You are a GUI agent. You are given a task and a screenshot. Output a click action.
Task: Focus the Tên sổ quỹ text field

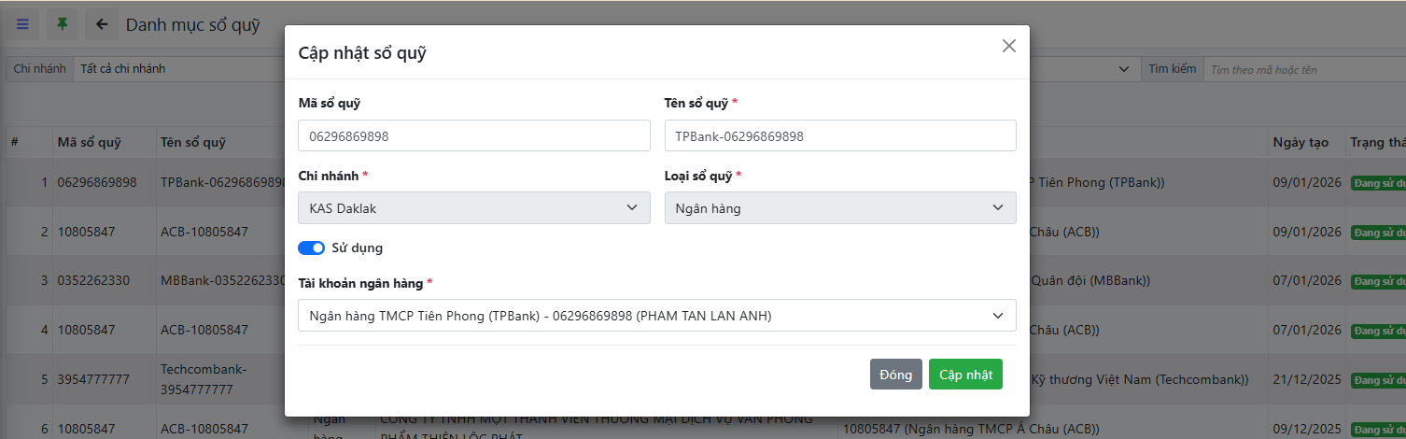pyautogui.click(x=839, y=135)
